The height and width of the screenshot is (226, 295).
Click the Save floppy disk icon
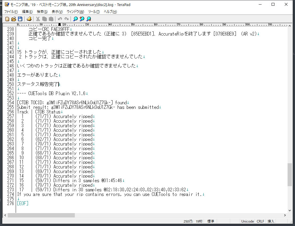20,19
